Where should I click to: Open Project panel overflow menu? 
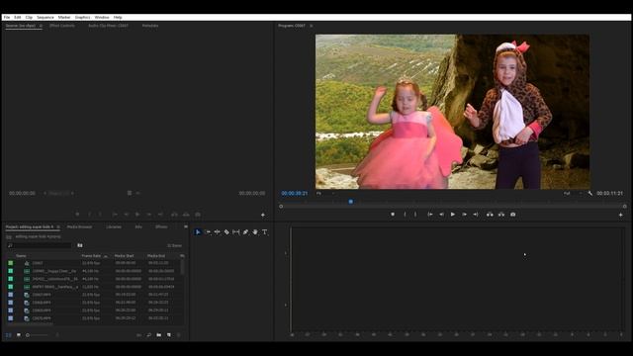(x=186, y=226)
